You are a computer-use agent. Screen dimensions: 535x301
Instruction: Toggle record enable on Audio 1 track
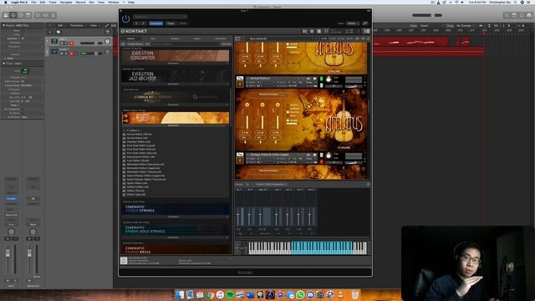72,54
